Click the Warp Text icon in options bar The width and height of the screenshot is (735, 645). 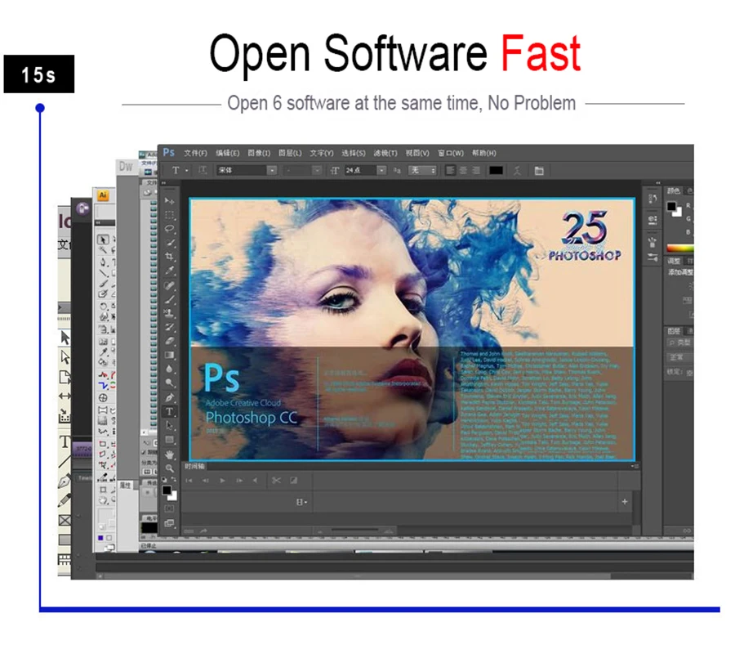point(517,170)
